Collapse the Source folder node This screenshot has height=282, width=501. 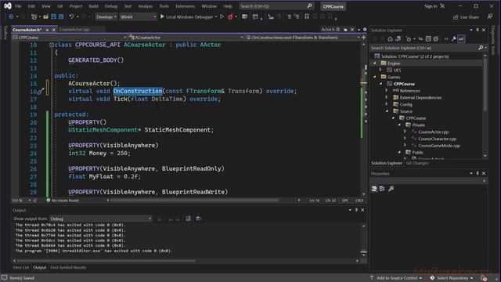tap(387, 111)
